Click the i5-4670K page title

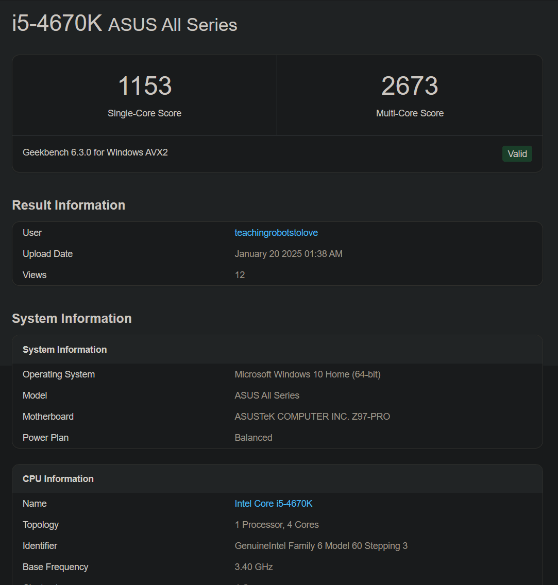point(57,23)
